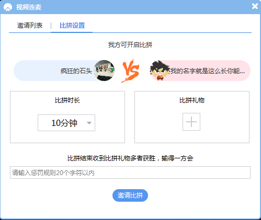Click the 疯狂的石头 nickname label
Image resolution: width=261 pixels, height=220 pixels.
(x=76, y=71)
